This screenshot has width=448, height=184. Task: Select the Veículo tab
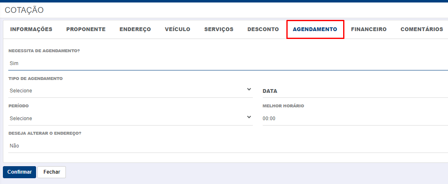(177, 29)
